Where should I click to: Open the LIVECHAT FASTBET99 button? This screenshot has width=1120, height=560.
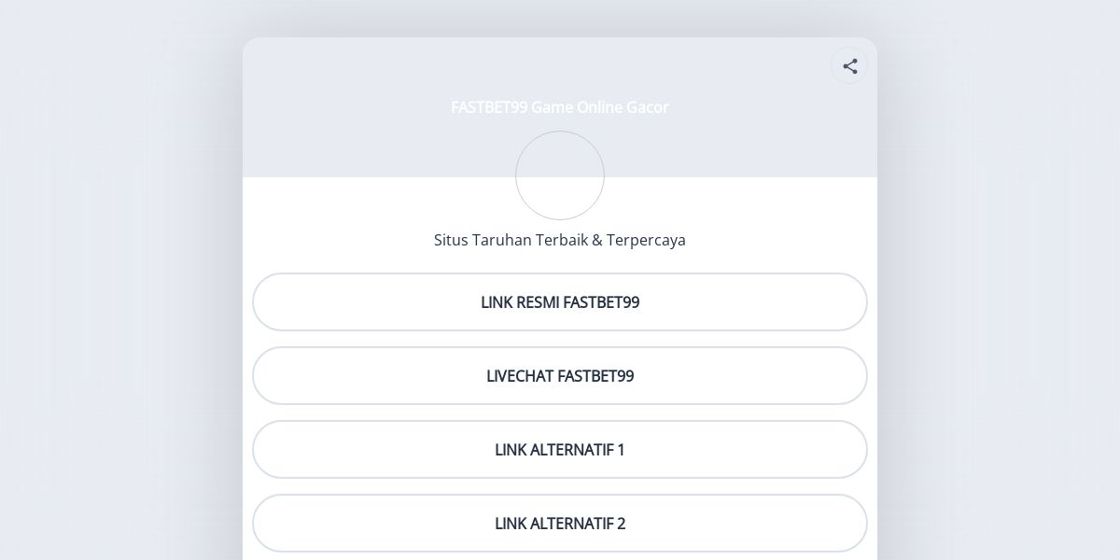(x=560, y=375)
